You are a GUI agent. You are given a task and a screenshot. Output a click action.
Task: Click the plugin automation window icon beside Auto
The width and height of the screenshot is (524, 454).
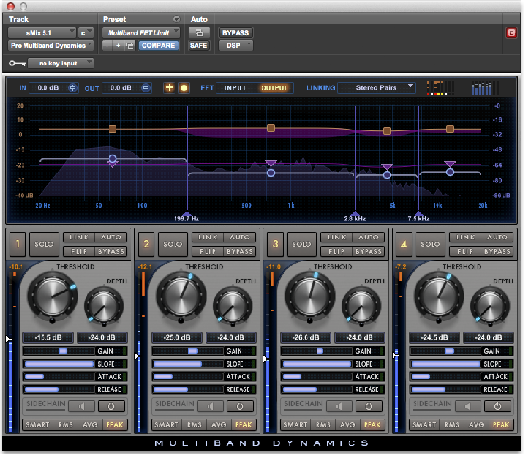(x=200, y=33)
